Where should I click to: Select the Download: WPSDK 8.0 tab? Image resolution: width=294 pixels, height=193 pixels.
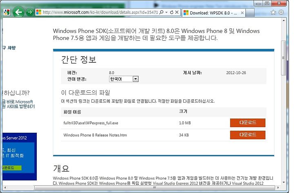coord(214,13)
